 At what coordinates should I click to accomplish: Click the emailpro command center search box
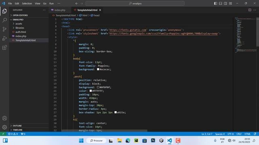coord(135,4)
